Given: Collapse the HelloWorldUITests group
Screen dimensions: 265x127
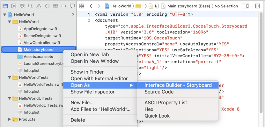Looking at the screenshot, I should (x=9, y=98).
